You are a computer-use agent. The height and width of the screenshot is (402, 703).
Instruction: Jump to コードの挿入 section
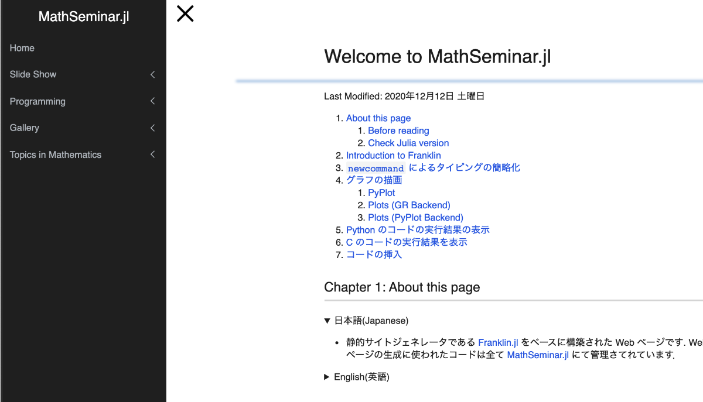[374, 255]
